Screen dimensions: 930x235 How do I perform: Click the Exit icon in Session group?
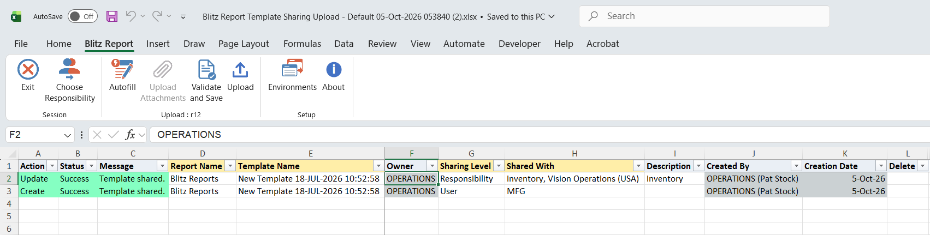click(x=28, y=70)
